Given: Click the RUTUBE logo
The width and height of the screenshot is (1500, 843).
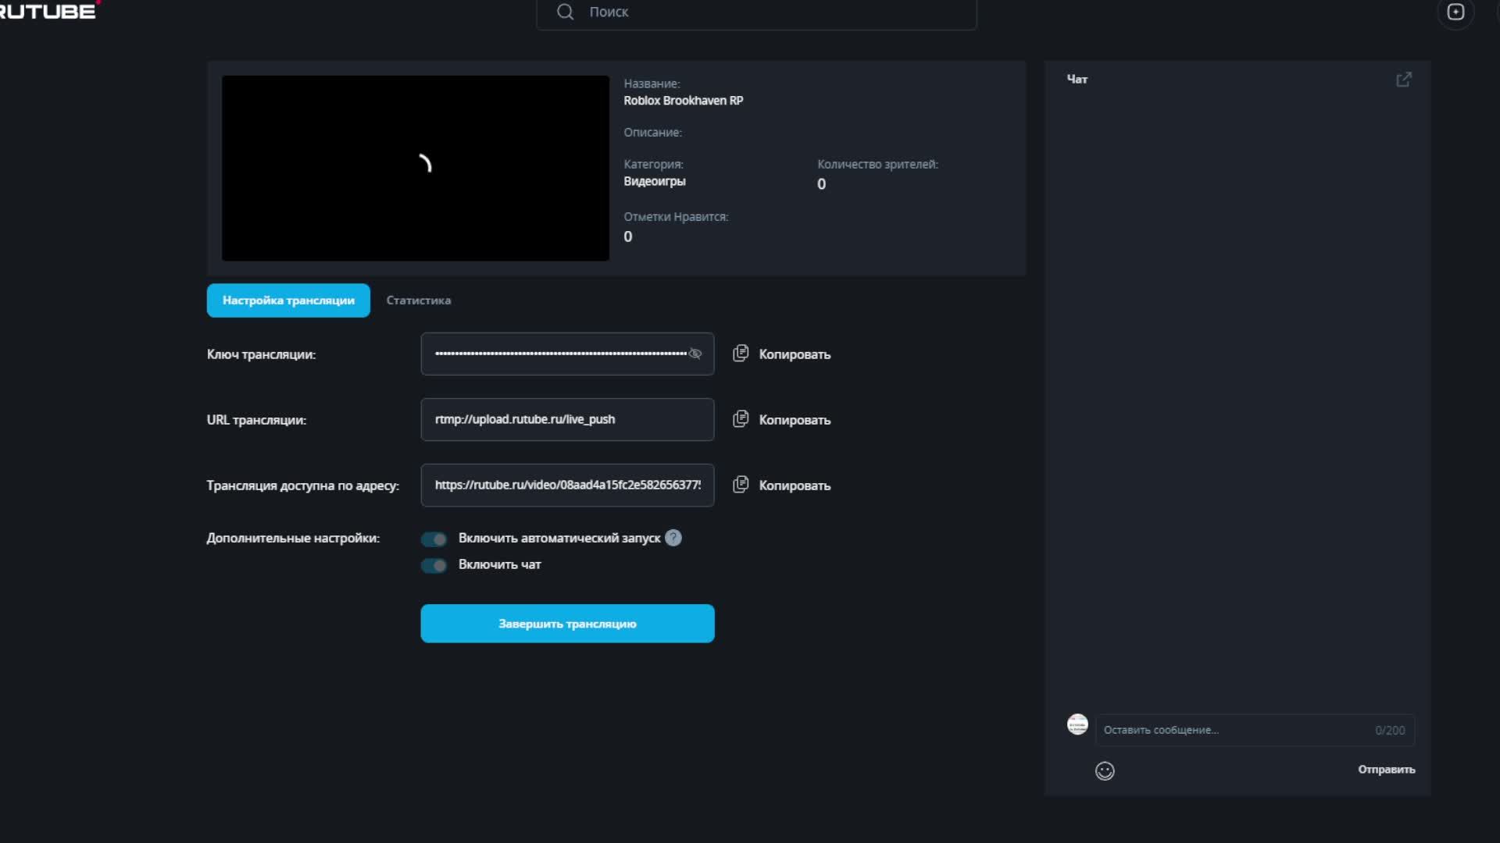Looking at the screenshot, I should [x=47, y=11].
